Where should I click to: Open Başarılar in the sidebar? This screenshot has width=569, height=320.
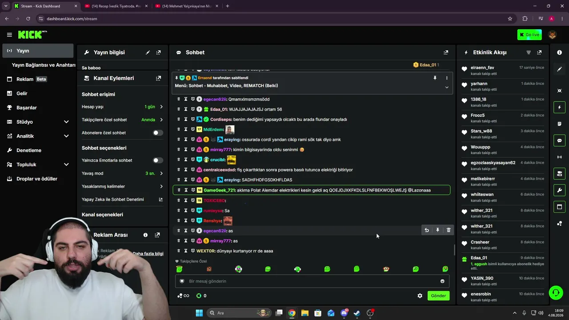tap(38, 108)
